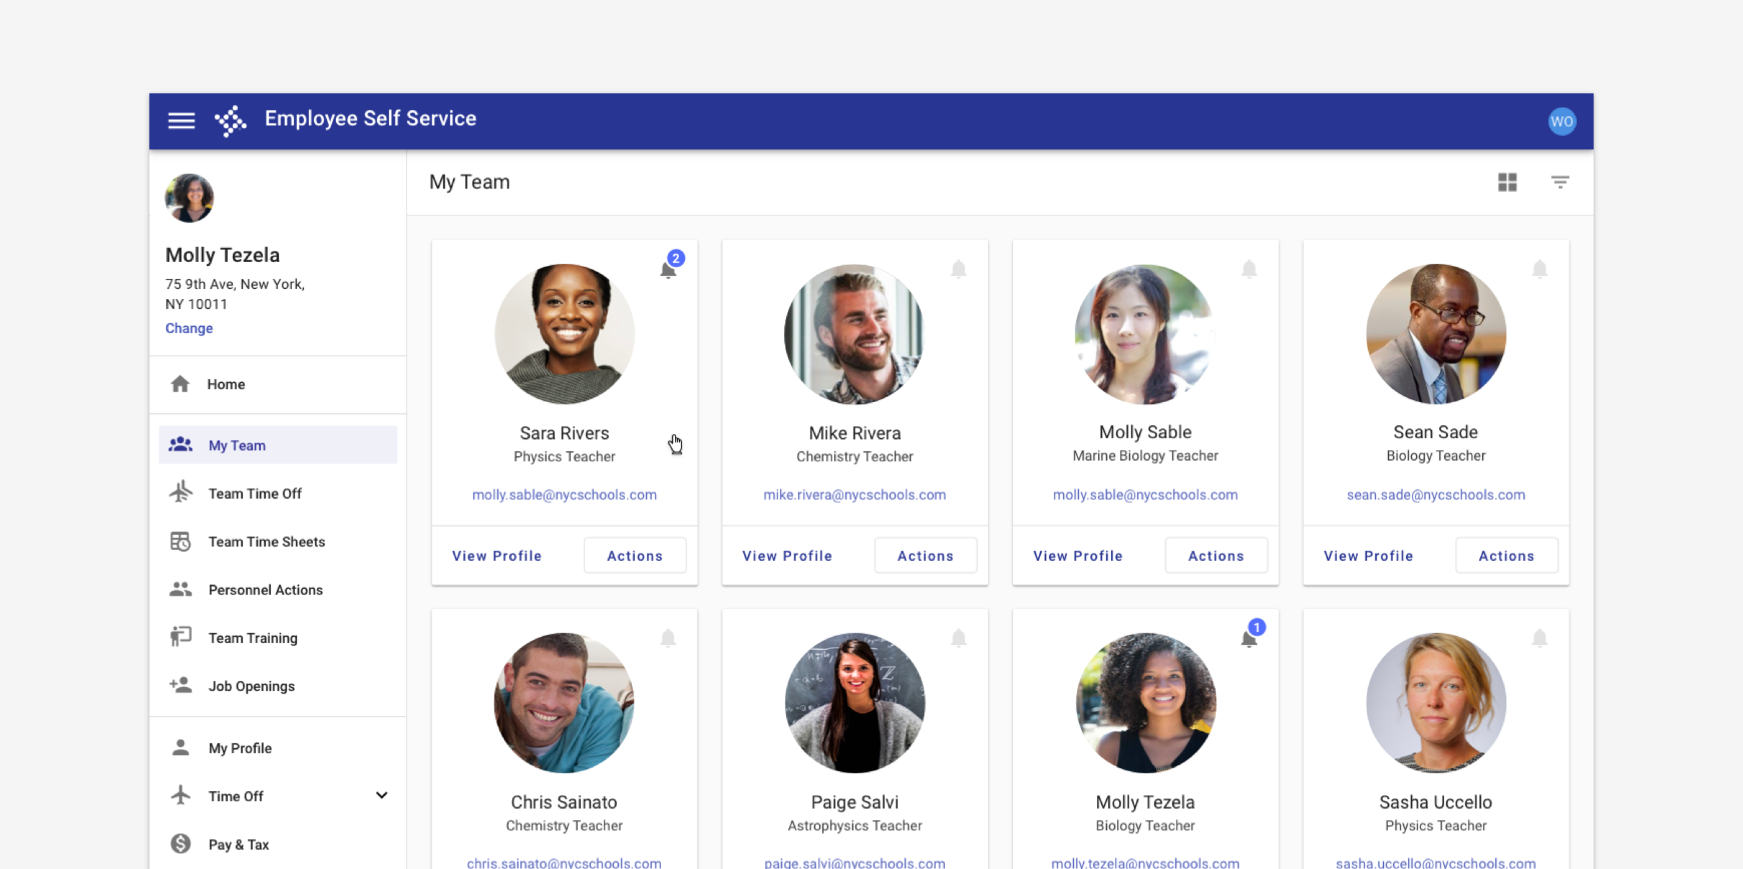This screenshot has height=869, width=1743.
Task: Click the My Profile person icon
Action: pos(181,747)
